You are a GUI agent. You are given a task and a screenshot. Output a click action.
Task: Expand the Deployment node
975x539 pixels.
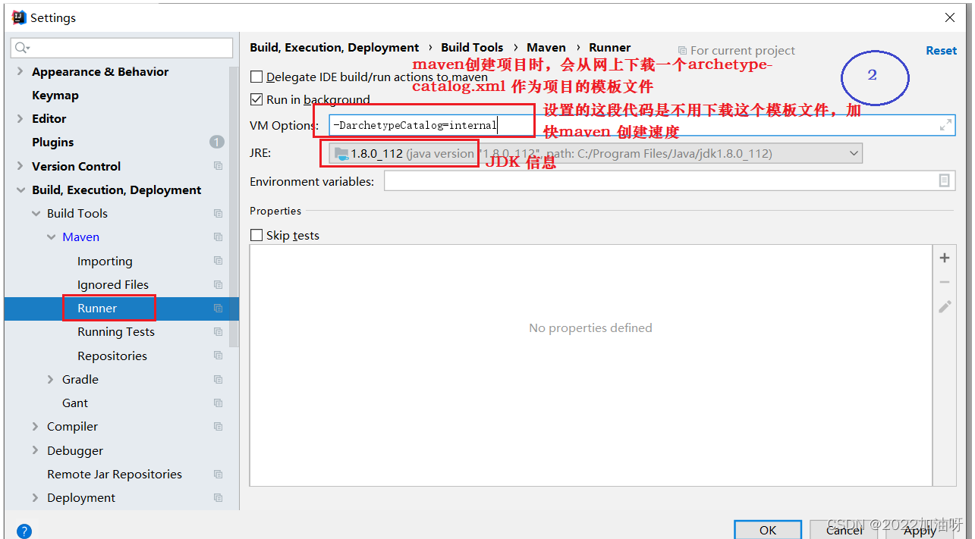click(35, 497)
